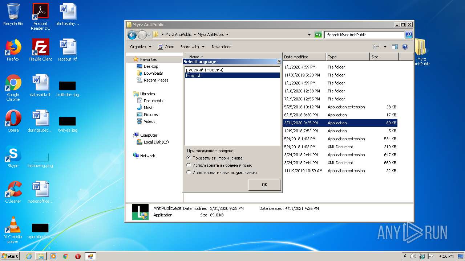Click Opera icon in taskbar
The height and width of the screenshot is (261, 465).
coord(78,256)
